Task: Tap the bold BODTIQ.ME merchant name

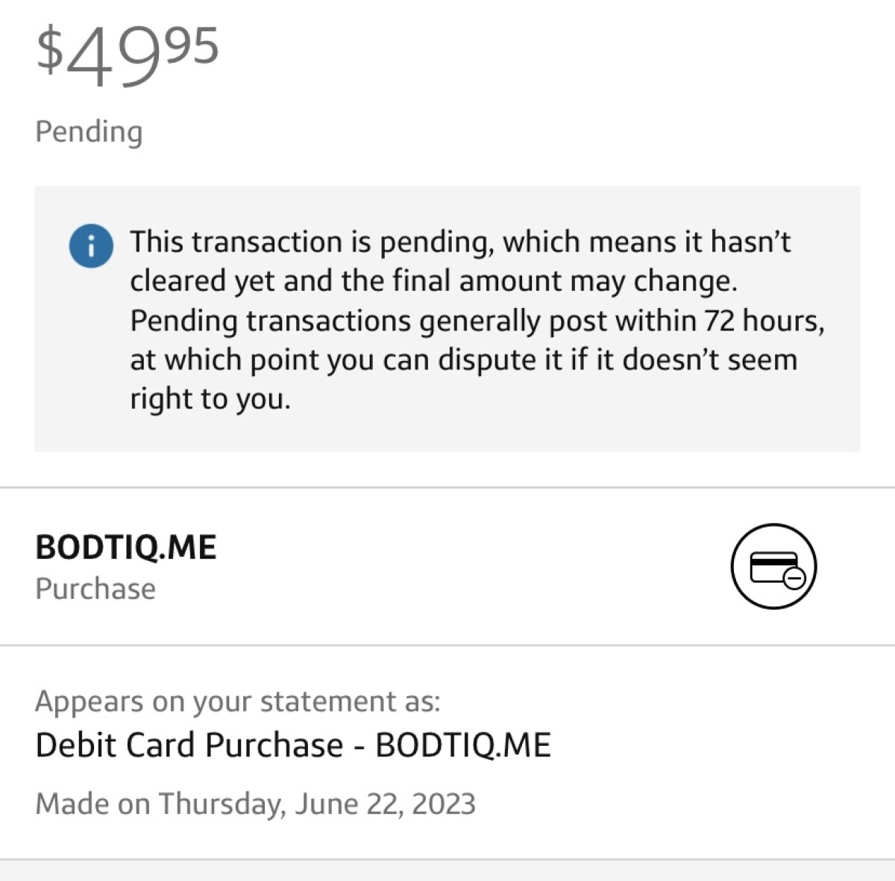Action: pyautogui.click(x=125, y=548)
